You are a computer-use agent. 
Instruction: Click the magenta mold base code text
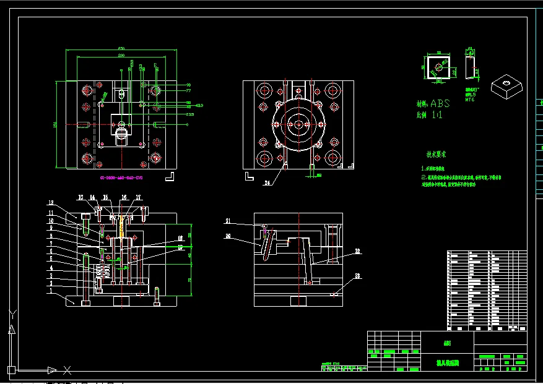121,178
